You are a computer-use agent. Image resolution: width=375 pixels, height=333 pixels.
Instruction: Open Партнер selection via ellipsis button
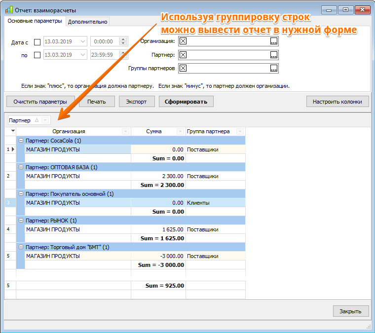(273, 55)
